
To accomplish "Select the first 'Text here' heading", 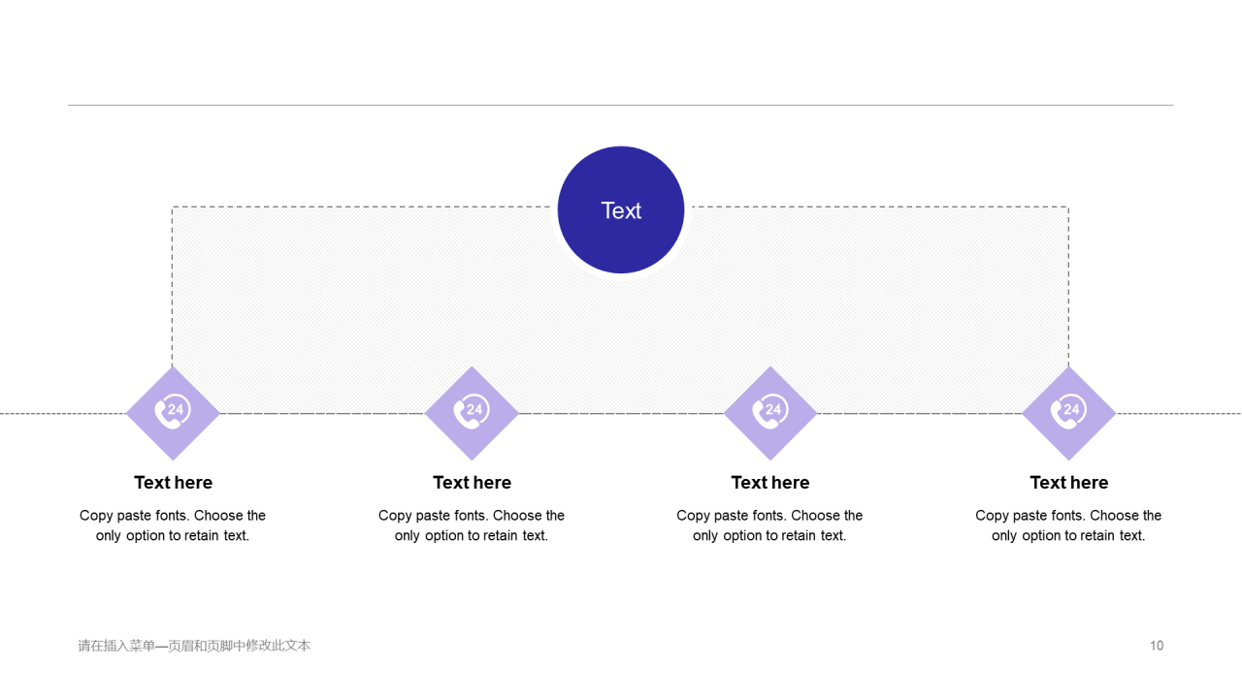I will tap(173, 483).
